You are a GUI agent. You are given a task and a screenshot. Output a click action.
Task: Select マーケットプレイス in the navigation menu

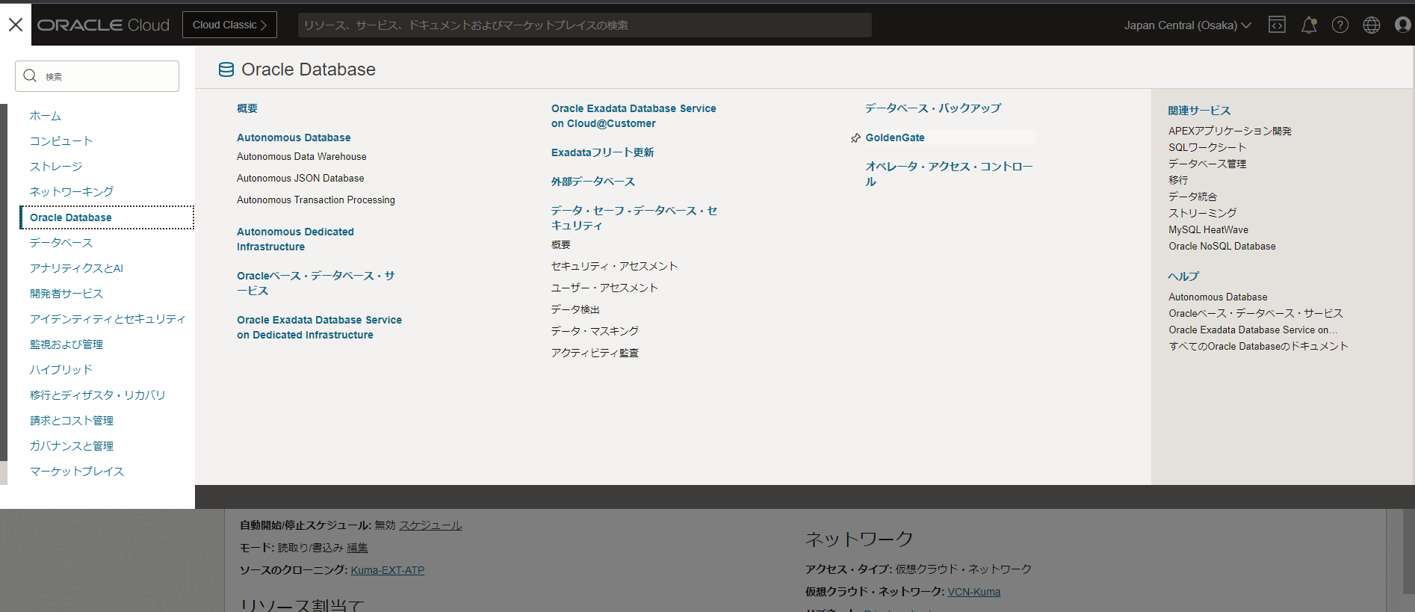click(77, 472)
